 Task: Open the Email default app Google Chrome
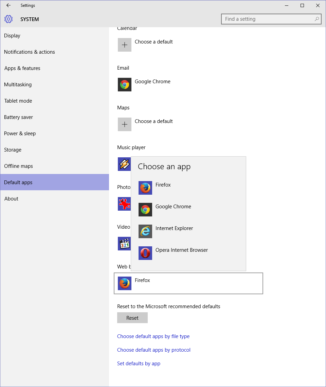pos(152,82)
